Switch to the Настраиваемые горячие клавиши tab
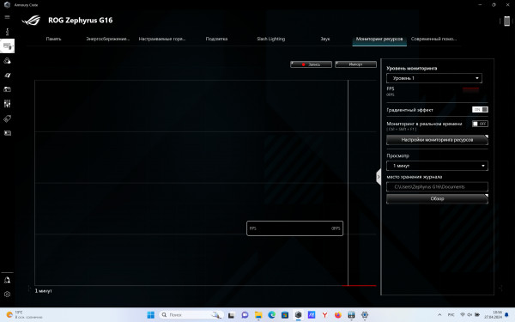The height and width of the screenshot is (322, 515). coord(162,39)
